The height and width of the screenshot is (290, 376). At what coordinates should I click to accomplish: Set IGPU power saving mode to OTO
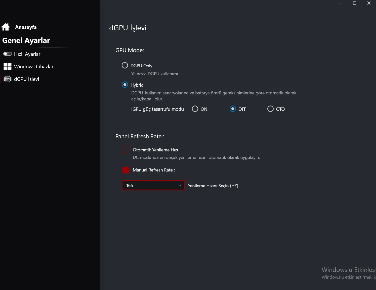click(x=270, y=109)
